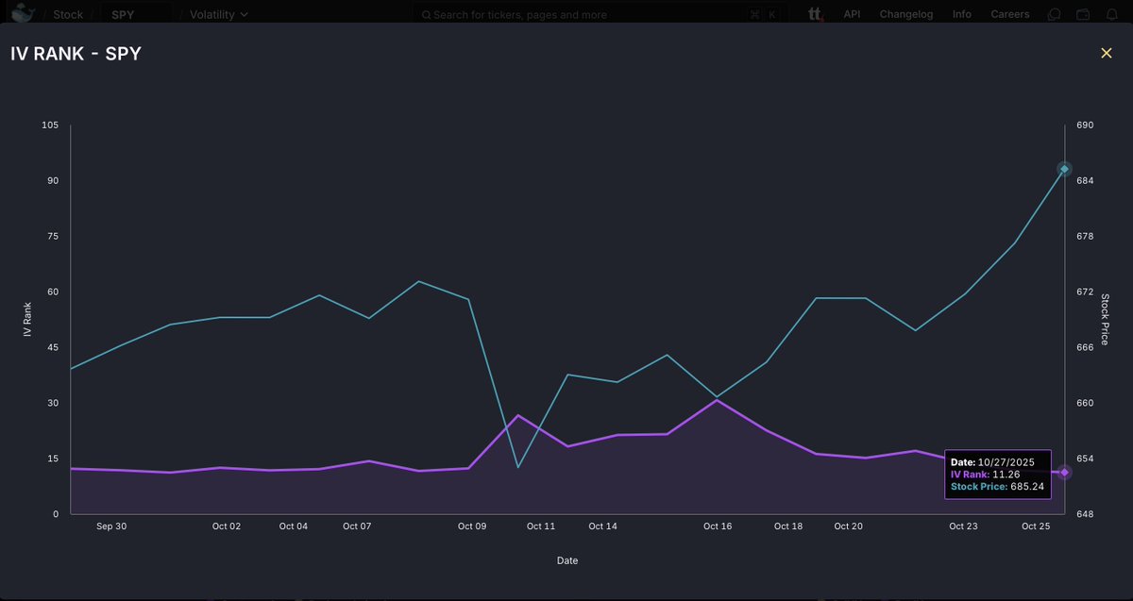Viewport: 1133px width, 601px height.
Task: Click the 'Date' x-axis title
Action: (x=567, y=560)
